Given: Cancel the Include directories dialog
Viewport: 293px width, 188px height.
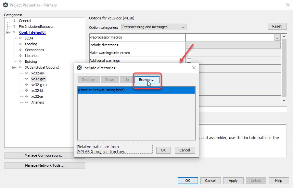Looking at the screenshot, I should 185,150.
